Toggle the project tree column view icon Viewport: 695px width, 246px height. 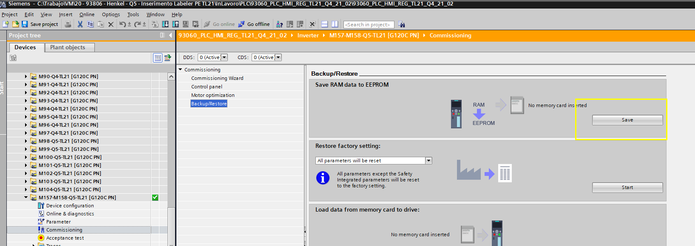(x=162, y=35)
